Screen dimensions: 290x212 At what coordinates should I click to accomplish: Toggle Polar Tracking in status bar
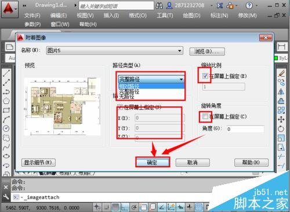click(134, 207)
